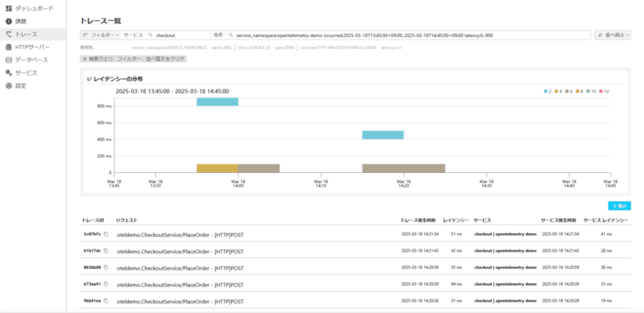Click the blue 800 ms histogram bar
Image resolution: width=644 pixels, height=313 pixels.
pos(217,102)
